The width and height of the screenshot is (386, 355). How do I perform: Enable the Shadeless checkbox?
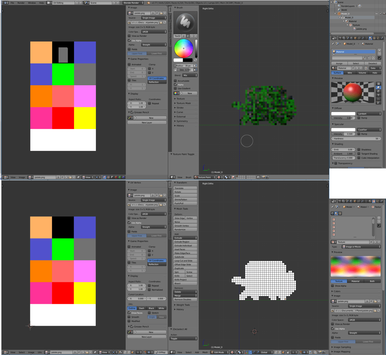(x=359, y=150)
